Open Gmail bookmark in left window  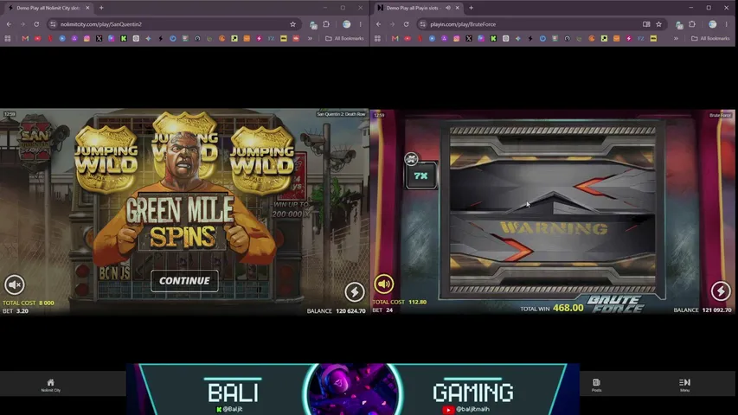click(25, 39)
